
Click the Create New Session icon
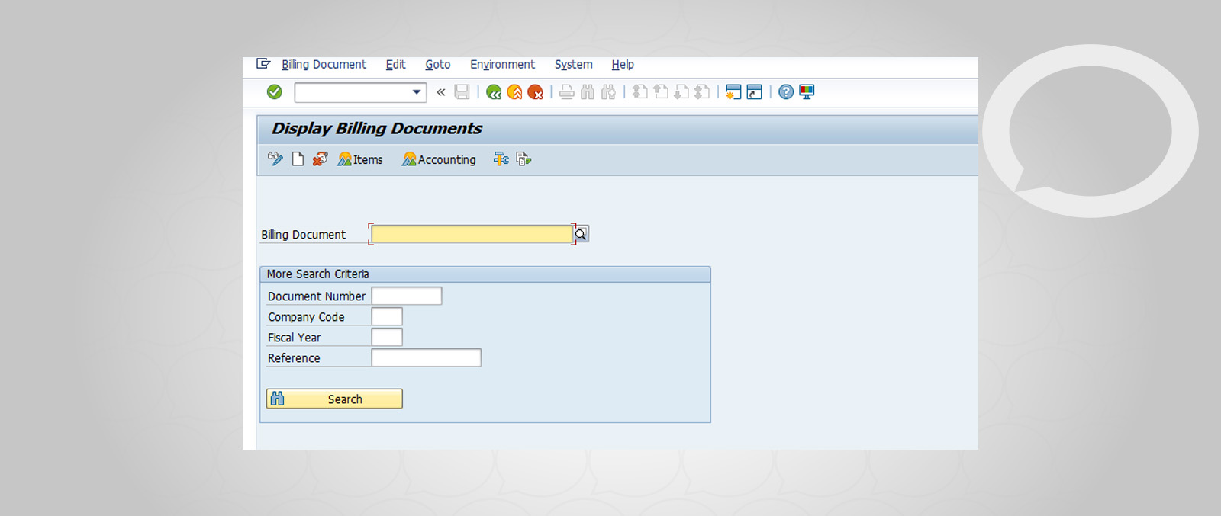733,92
